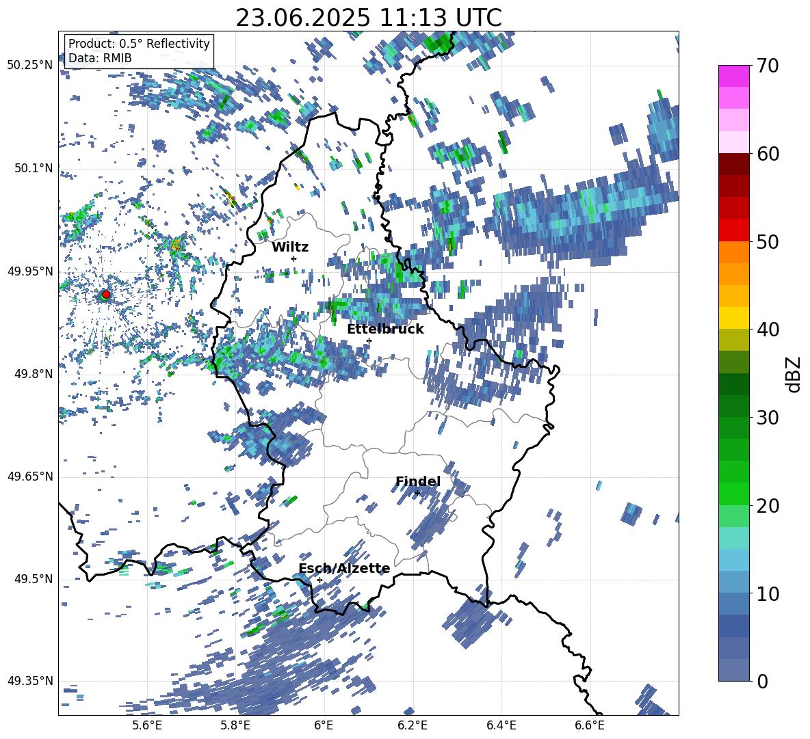810x739 pixels.
Task: Click the 6.4°E longitude label
Action: tap(501, 725)
